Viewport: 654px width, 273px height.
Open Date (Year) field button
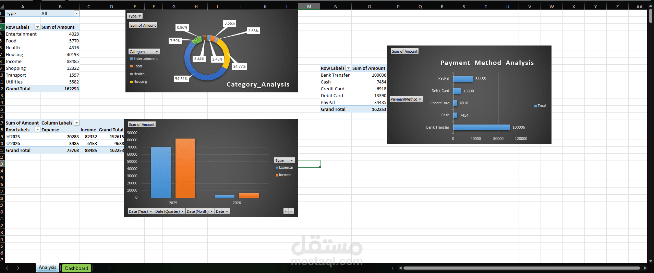[x=141, y=211]
